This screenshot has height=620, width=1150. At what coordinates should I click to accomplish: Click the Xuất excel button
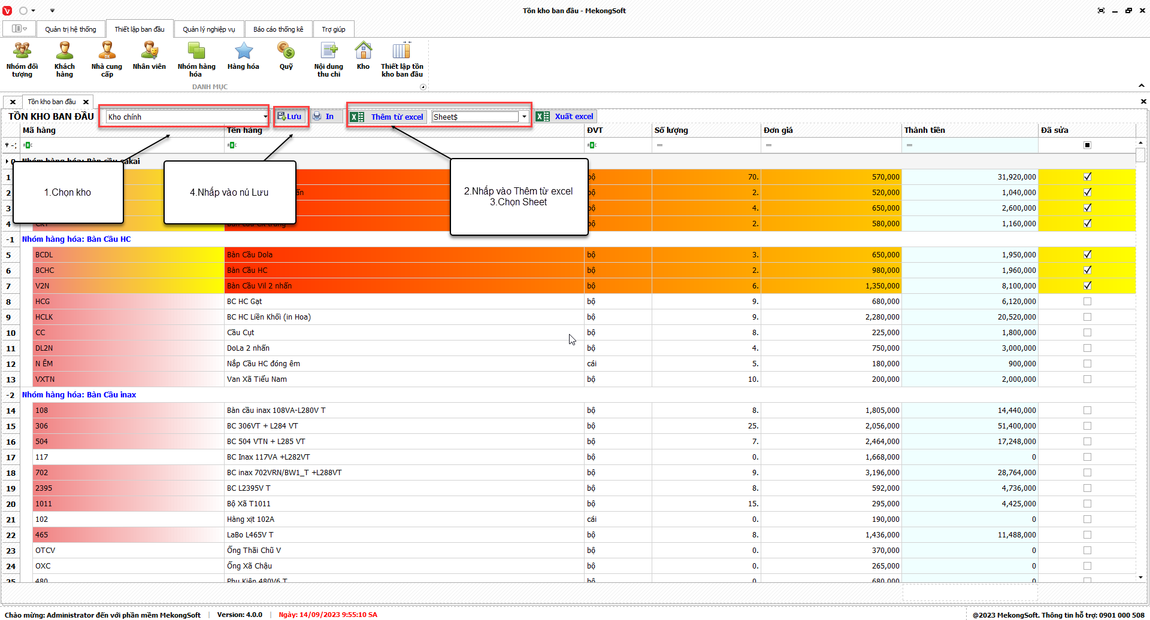(x=565, y=117)
